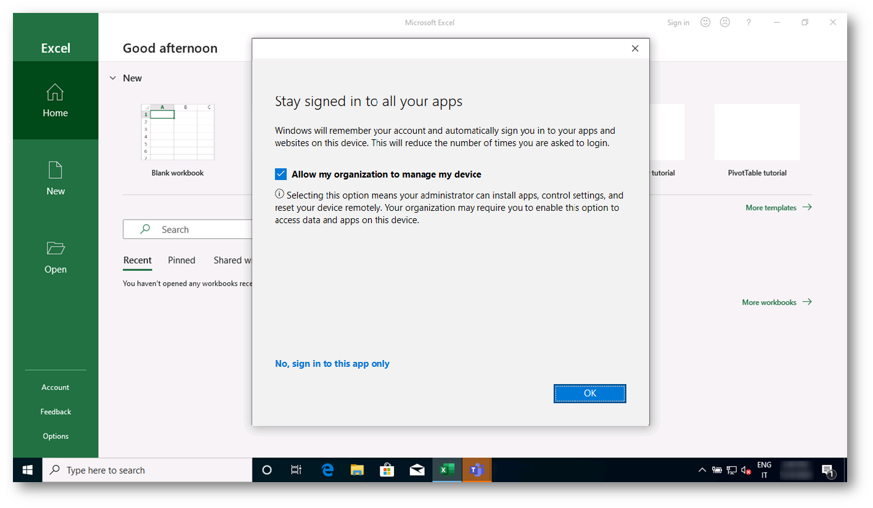Open Account in Excel sidebar

point(55,387)
